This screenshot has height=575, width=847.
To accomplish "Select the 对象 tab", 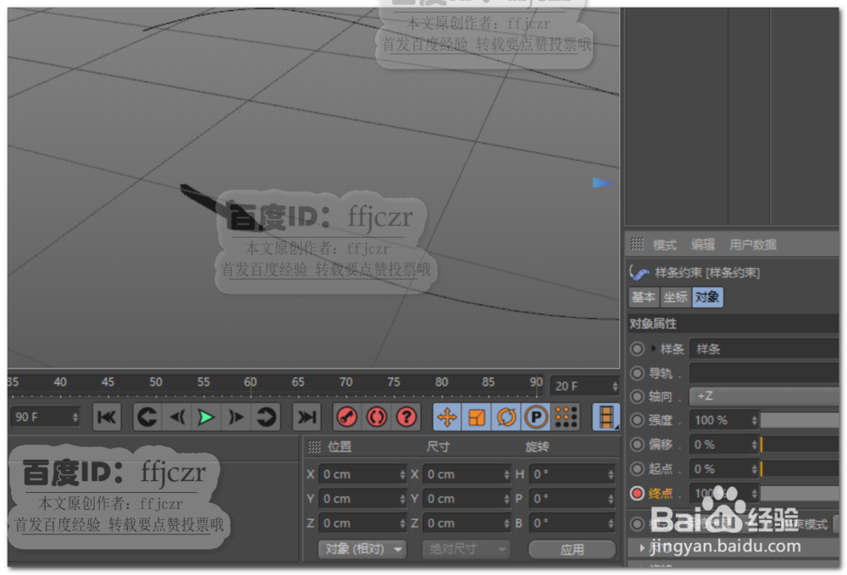I will click(x=707, y=297).
